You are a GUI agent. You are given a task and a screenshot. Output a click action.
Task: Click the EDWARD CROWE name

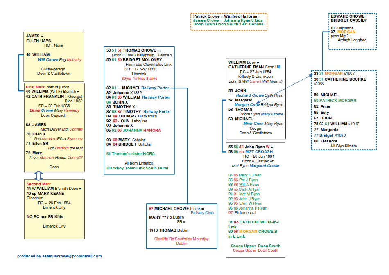[x=347, y=16]
